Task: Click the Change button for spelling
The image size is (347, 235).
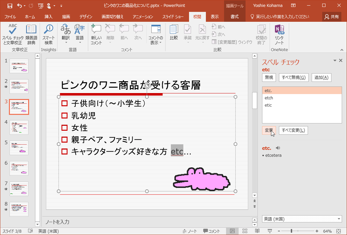Action: (x=269, y=130)
